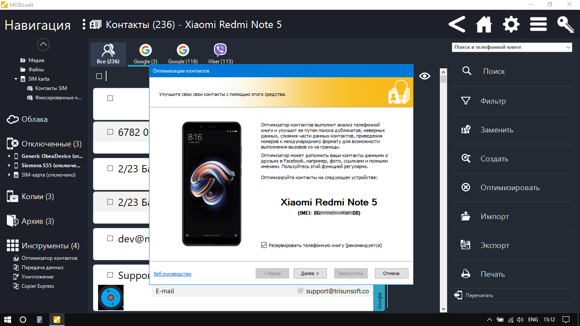This screenshot has width=580, height=326.
Task: Switch to Все (236) tab
Action: point(108,54)
